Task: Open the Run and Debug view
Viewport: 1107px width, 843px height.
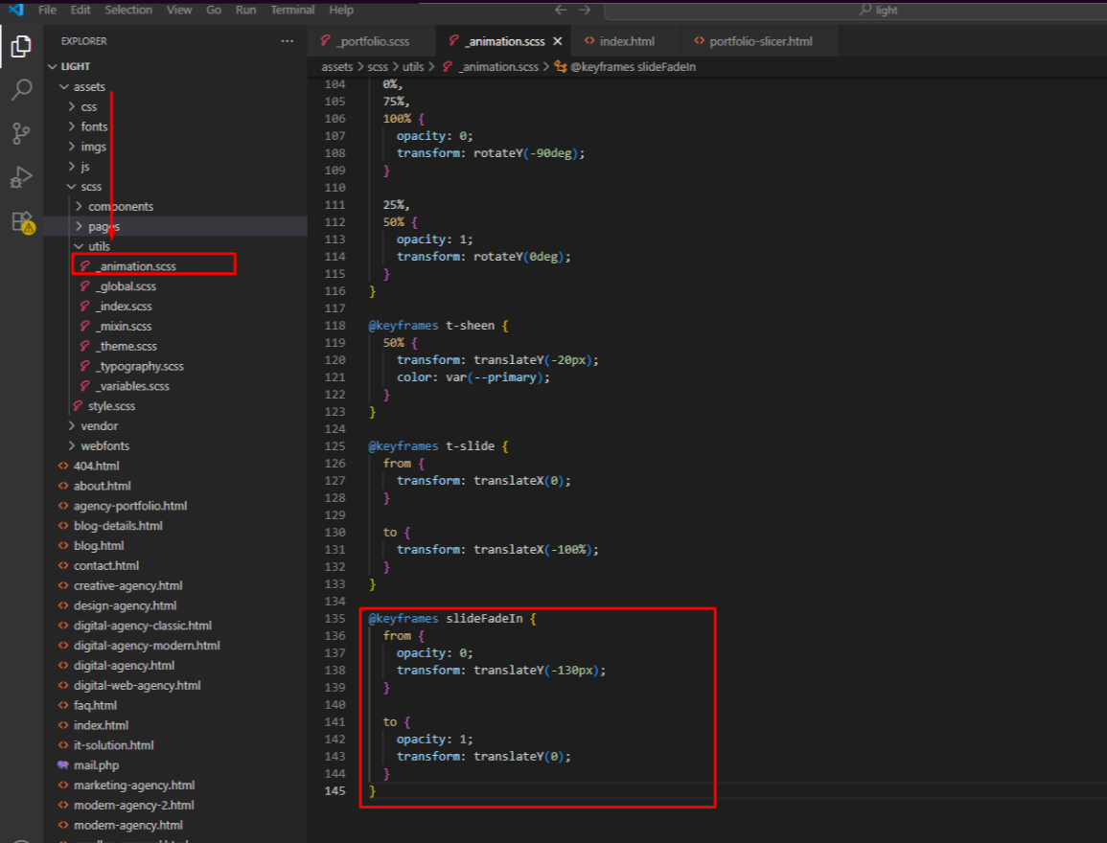Action: (21, 176)
